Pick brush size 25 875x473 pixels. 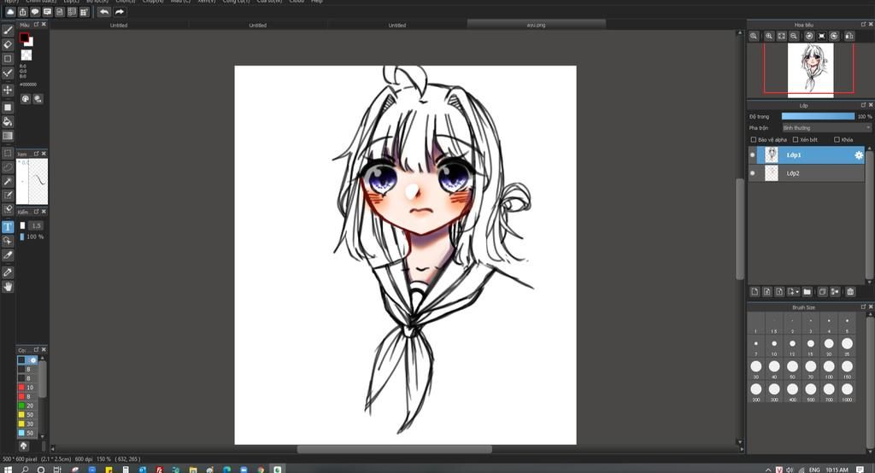pos(847,345)
